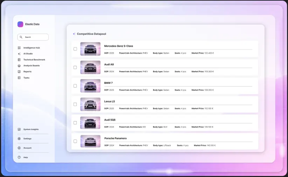288x177 pixels.
Task: Click the Reports icon
Action: [x=19, y=72]
